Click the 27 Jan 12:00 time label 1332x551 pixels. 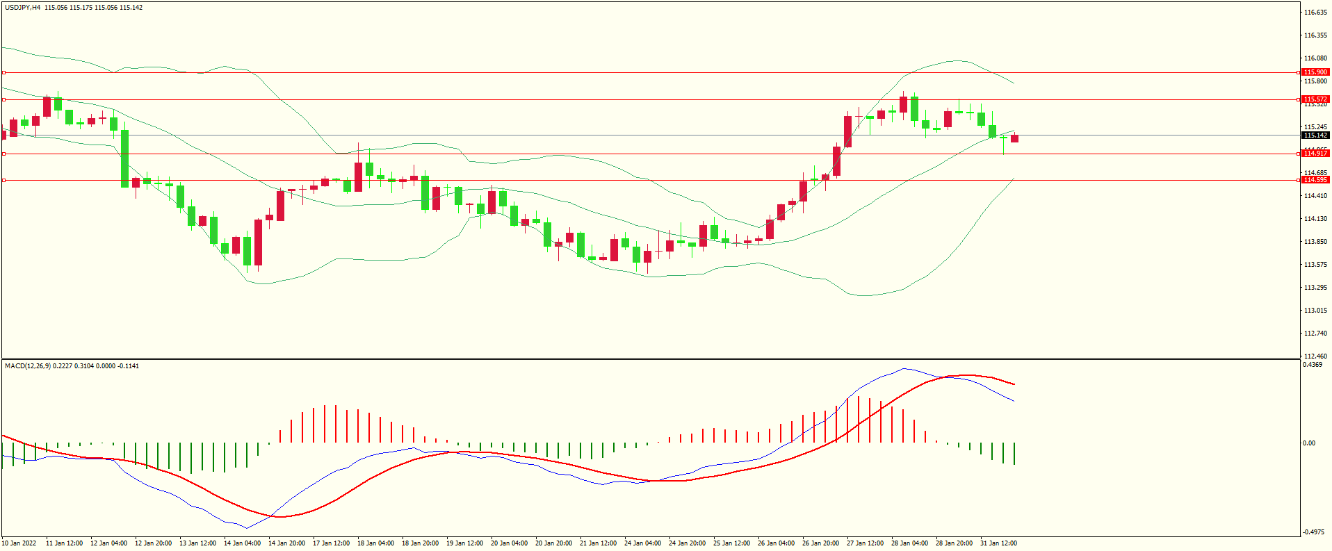(866, 543)
